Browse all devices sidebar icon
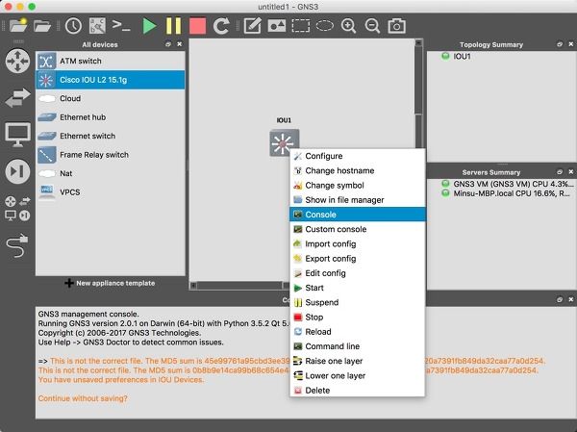 [x=17, y=209]
